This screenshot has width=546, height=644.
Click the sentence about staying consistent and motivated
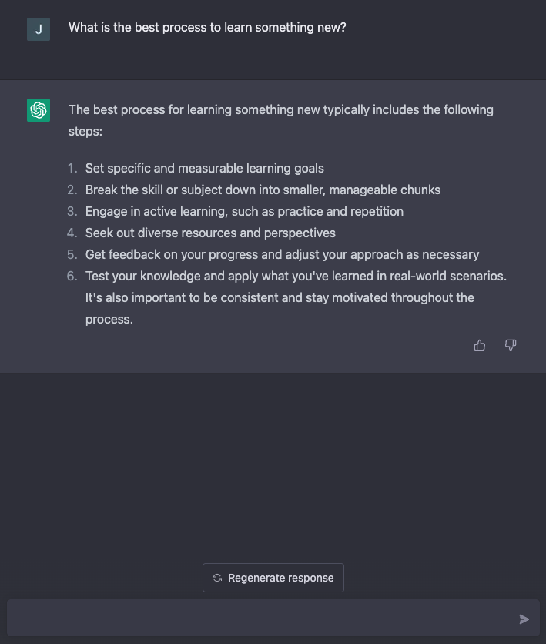280,297
